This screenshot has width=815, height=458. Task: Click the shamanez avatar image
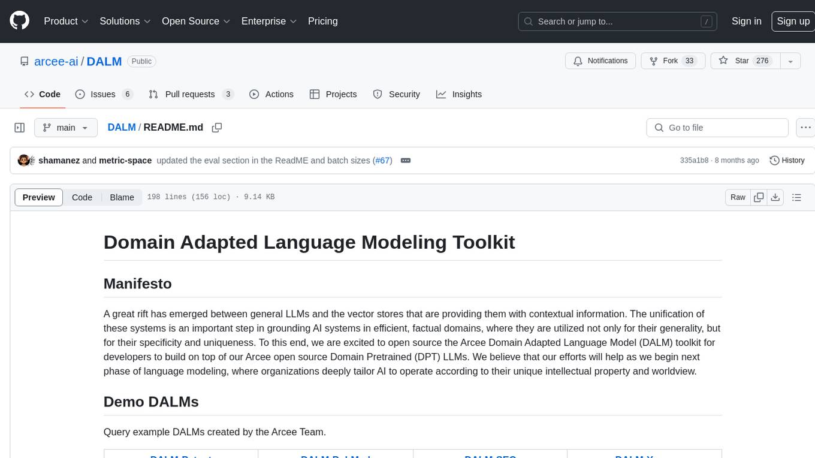pos(24,161)
